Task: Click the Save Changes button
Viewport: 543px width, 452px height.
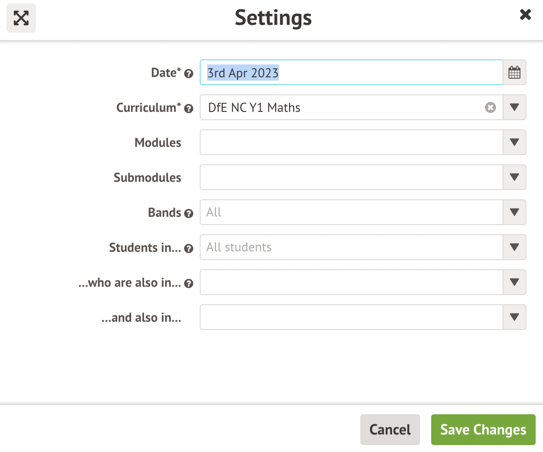Action: pos(483,429)
